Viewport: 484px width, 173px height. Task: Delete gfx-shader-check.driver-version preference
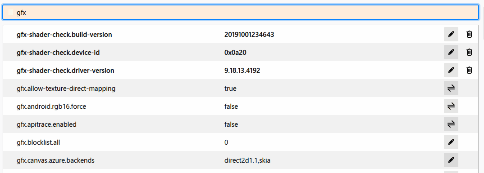(469, 70)
